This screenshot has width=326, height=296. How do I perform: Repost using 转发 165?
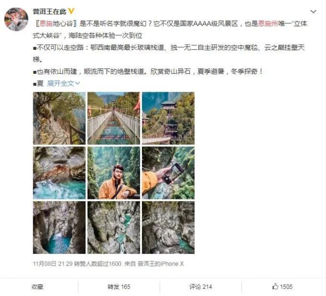[x=119, y=287]
